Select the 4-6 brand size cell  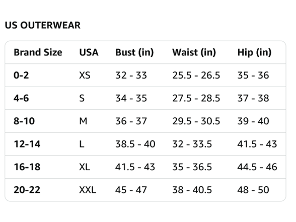click(21, 98)
